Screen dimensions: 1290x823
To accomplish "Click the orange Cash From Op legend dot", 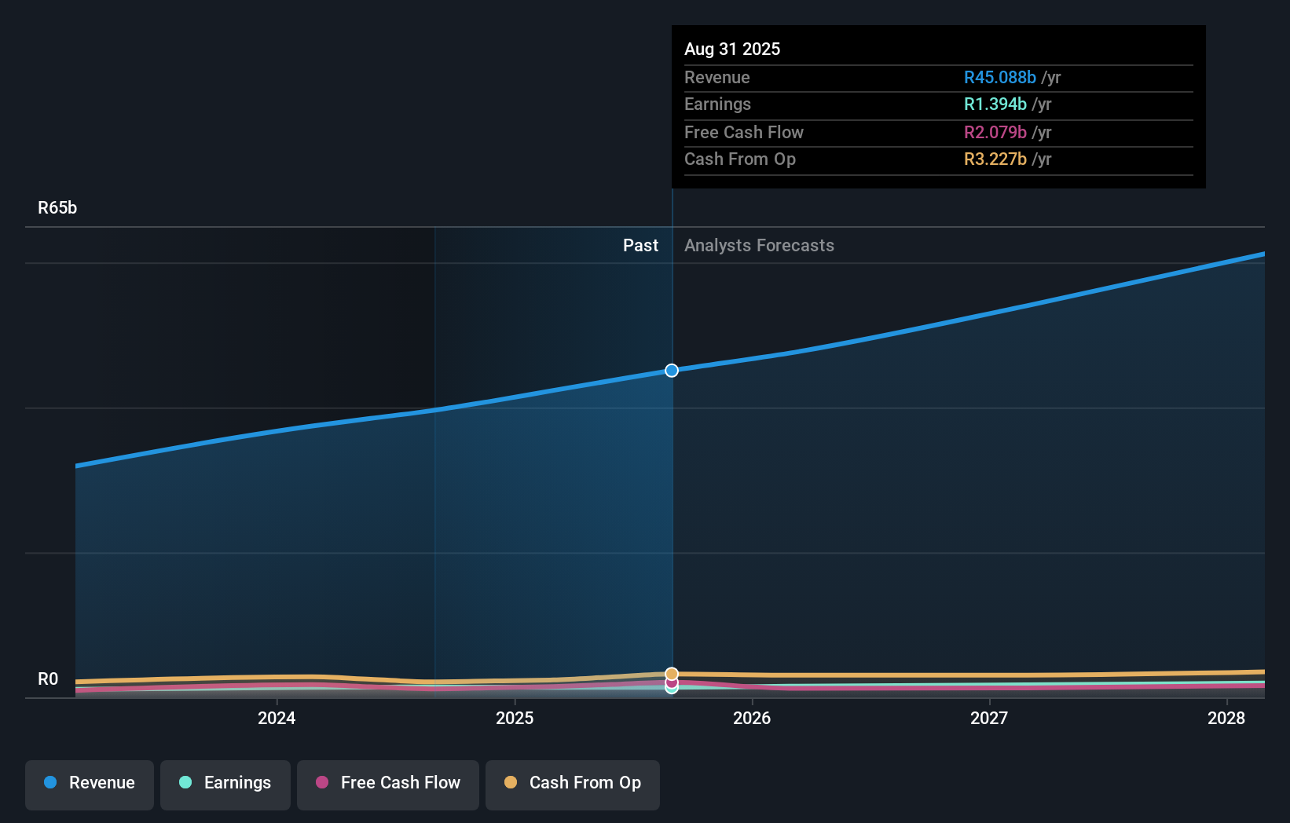I will pos(511,783).
